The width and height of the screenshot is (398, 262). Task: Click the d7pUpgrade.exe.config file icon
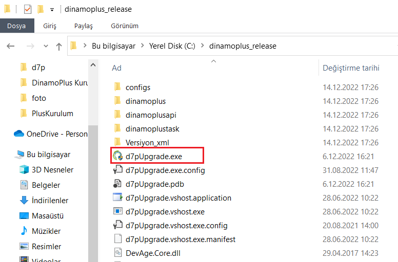pyautogui.click(x=118, y=169)
